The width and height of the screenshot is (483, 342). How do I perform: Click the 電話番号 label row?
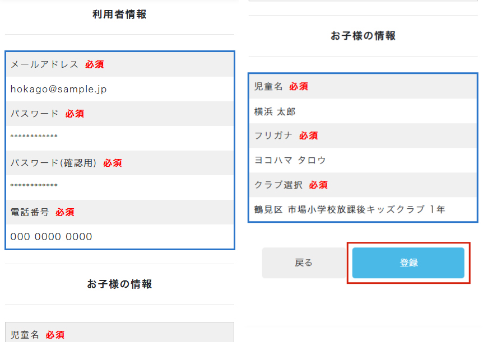tap(120, 212)
